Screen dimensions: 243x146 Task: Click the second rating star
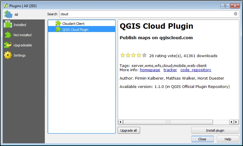coord(128,55)
